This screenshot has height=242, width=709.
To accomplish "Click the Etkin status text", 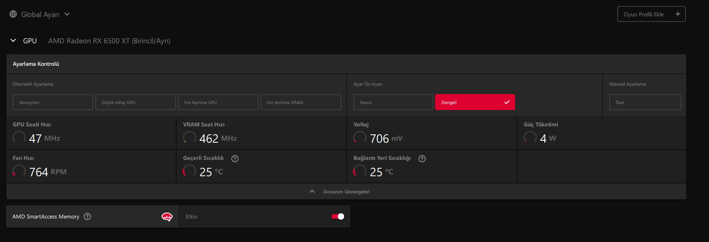I will click(191, 216).
